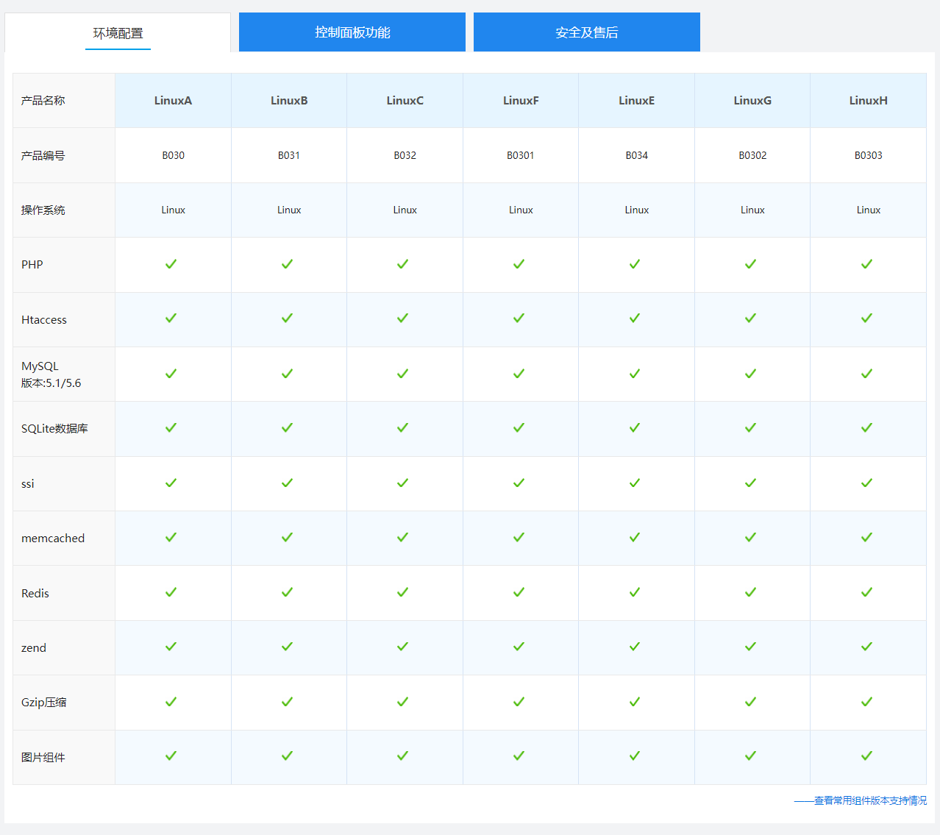Select the LinuxH product header

(868, 101)
